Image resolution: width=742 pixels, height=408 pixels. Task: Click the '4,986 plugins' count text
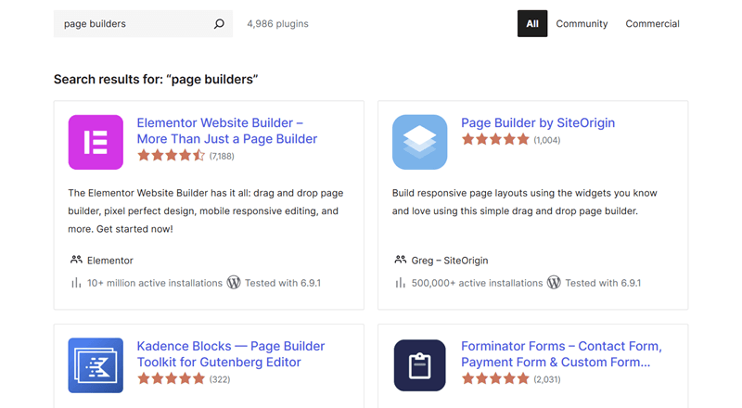pyautogui.click(x=277, y=24)
